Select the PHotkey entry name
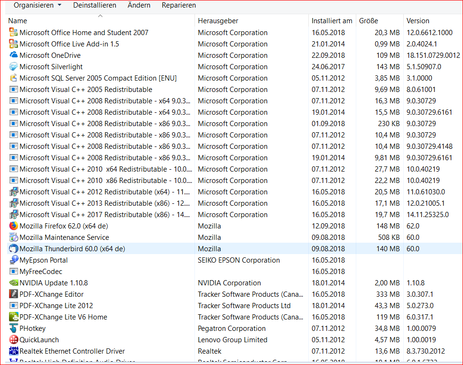 pos(32,328)
